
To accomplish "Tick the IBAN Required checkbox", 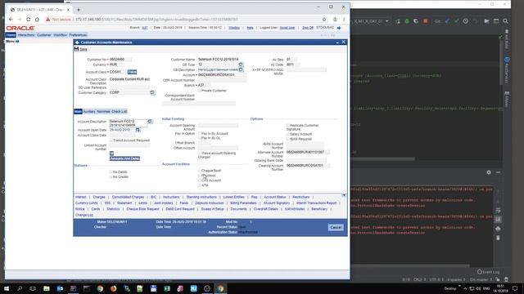I will coord(287,139).
